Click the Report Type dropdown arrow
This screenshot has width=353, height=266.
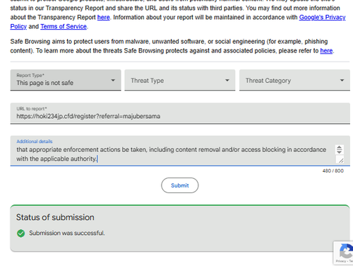[113, 81]
